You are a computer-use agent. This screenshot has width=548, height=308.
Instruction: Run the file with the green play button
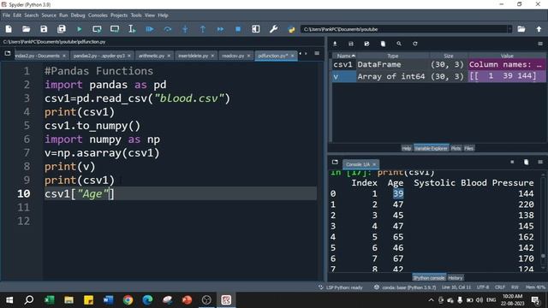point(80,29)
